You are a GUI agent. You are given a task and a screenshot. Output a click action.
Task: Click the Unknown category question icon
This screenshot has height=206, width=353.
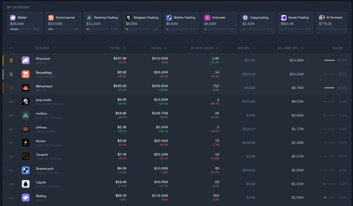pos(207,18)
